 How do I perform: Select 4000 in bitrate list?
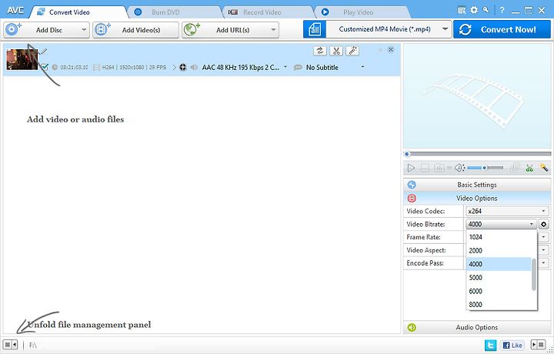click(x=499, y=264)
